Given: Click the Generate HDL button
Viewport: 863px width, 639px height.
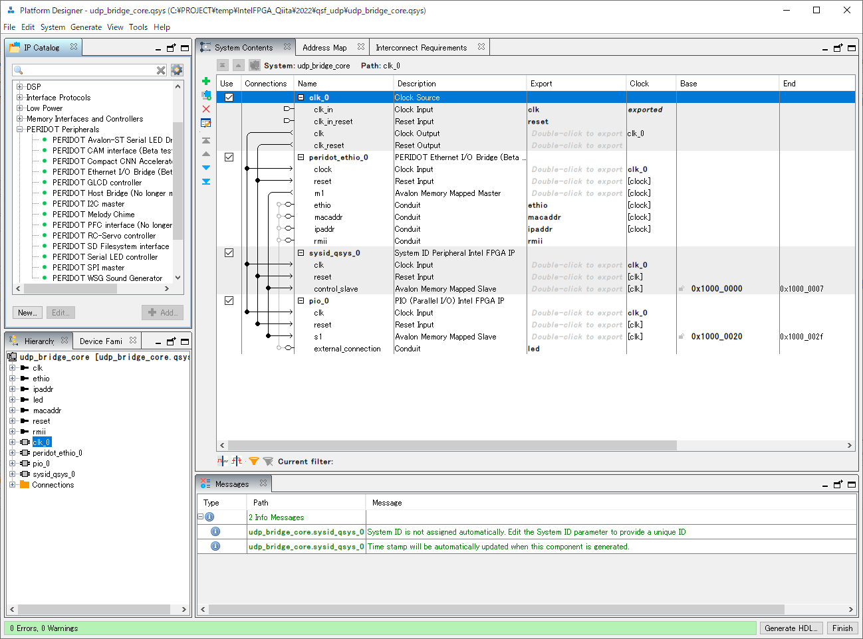Looking at the screenshot, I should pos(791,628).
